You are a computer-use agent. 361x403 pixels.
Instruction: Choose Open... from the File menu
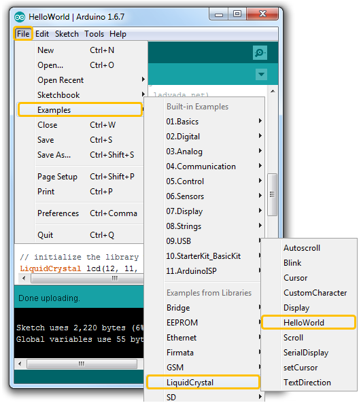click(81, 65)
